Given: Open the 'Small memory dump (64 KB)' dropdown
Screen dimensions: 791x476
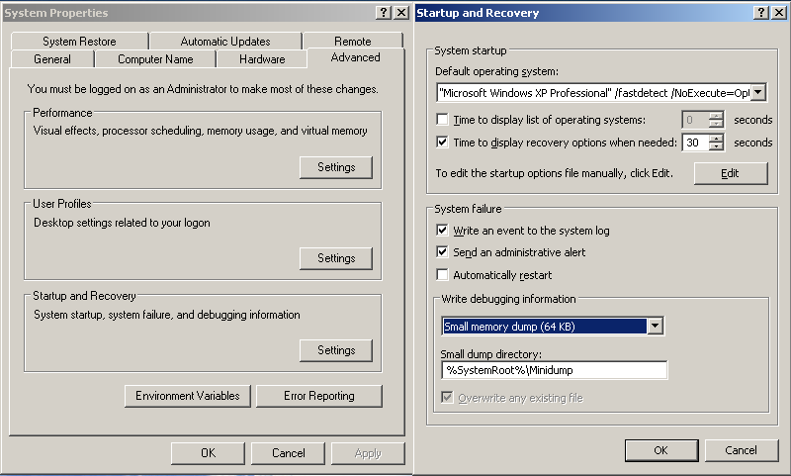Looking at the screenshot, I should coord(654,327).
